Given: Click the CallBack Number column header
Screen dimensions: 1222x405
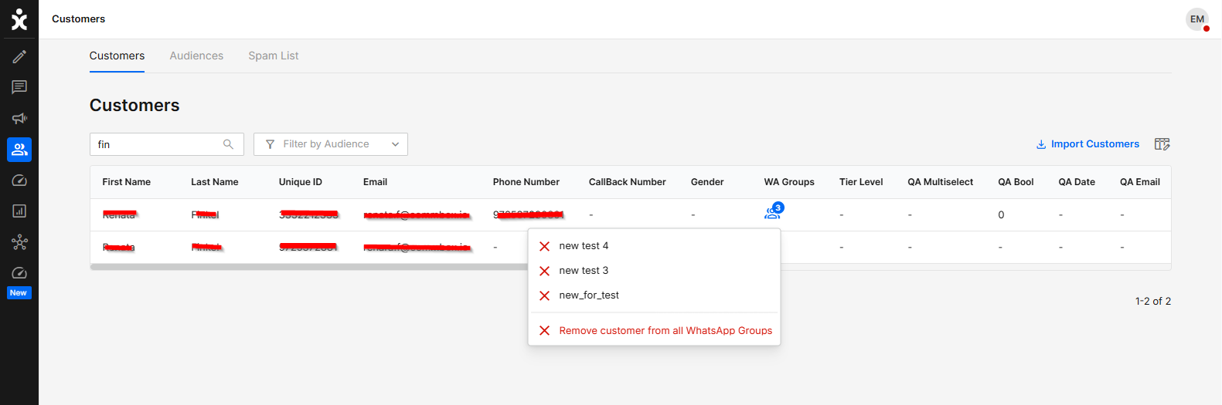Looking at the screenshot, I should 628,182.
